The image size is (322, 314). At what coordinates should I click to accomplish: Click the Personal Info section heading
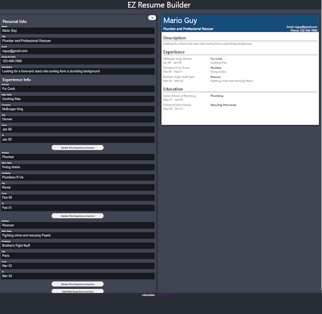[14, 22]
